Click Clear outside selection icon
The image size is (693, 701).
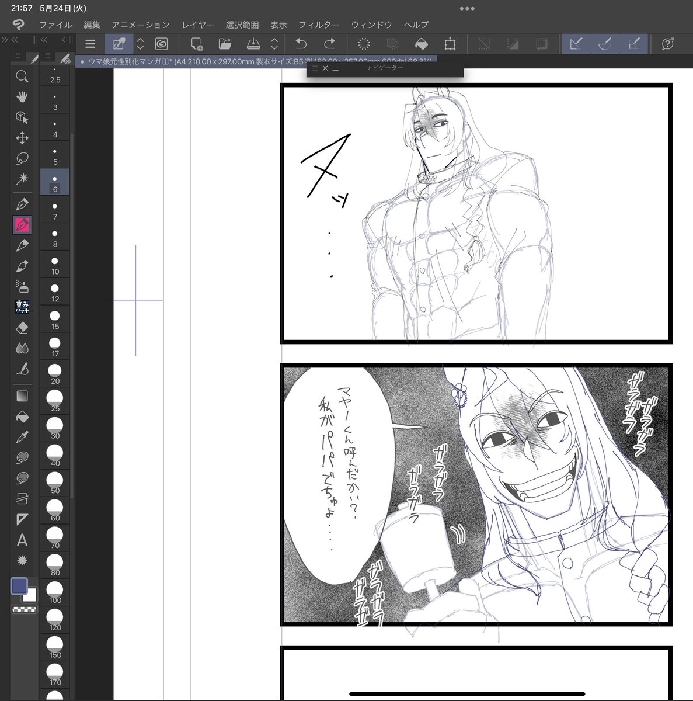pos(392,44)
